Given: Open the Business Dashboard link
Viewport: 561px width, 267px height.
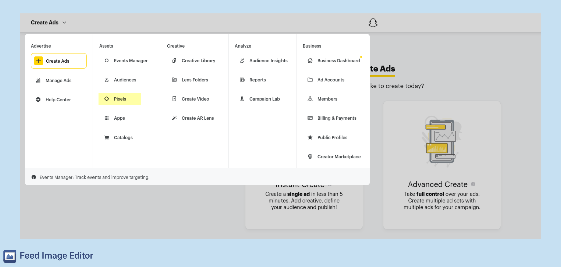Looking at the screenshot, I should pos(338,61).
